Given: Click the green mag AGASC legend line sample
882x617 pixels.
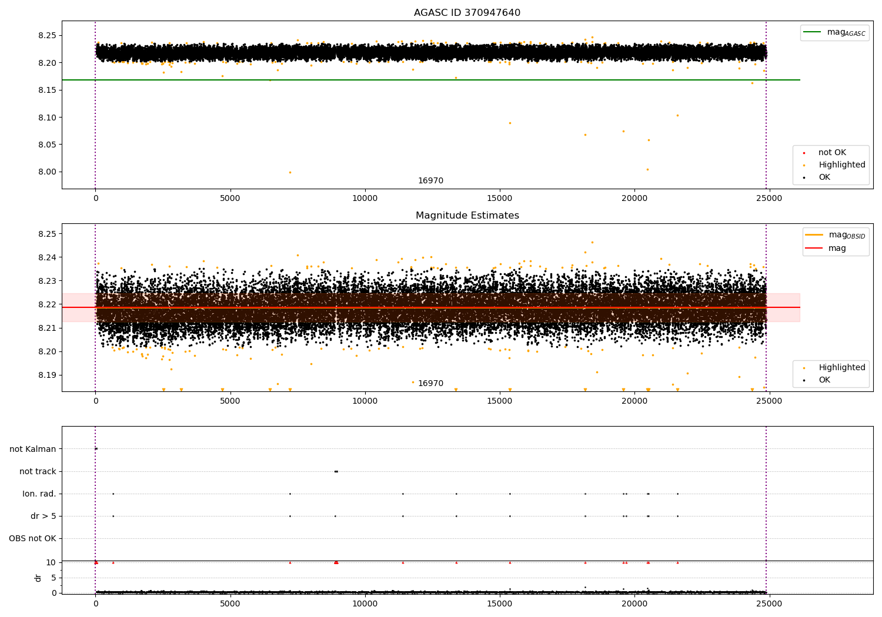Looking at the screenshot, I should 813,32.
